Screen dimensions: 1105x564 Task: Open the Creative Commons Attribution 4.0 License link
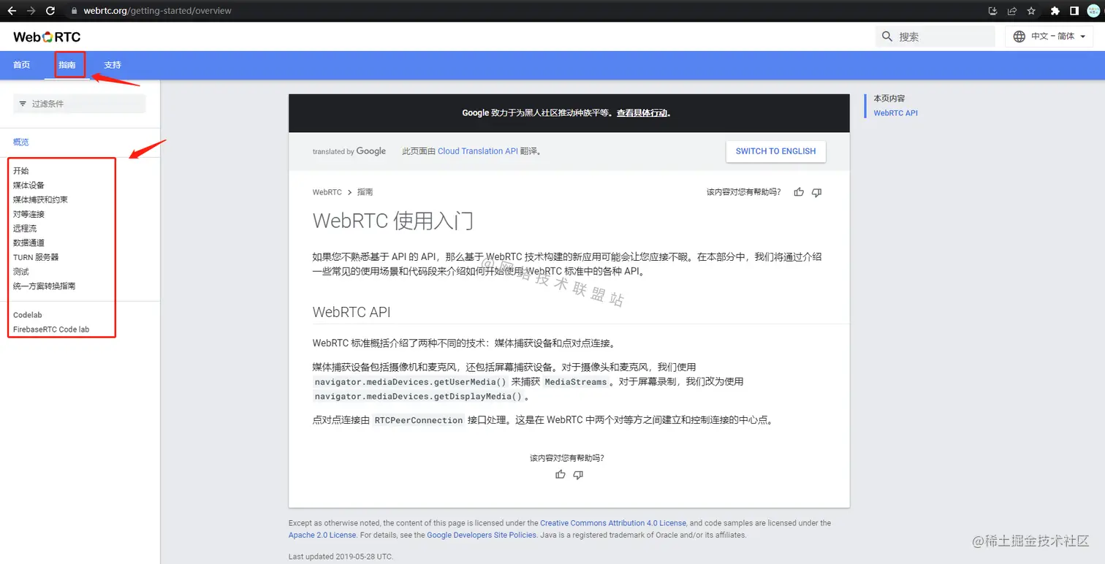pyautogui.click(x=612, y=522)
